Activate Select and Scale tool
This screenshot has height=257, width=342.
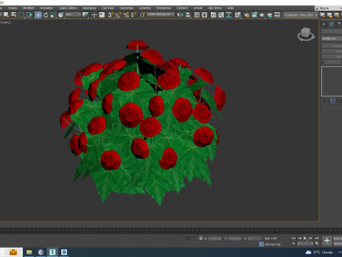tap(53, 15)
